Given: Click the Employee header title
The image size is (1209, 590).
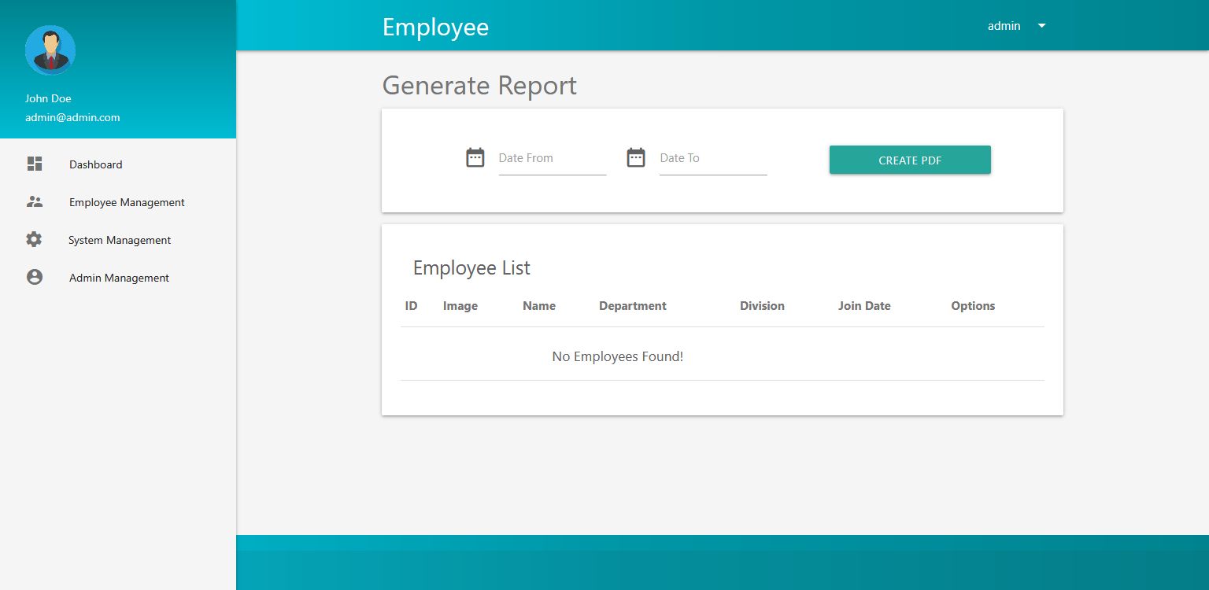Looking at the screenshot, I should click(x=435, y=27).
